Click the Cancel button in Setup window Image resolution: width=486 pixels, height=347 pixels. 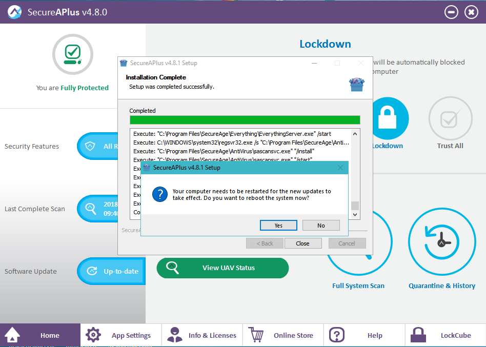pos(347,243)
